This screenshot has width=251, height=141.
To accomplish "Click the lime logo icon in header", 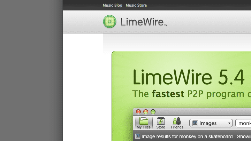I will click(109, 22).
